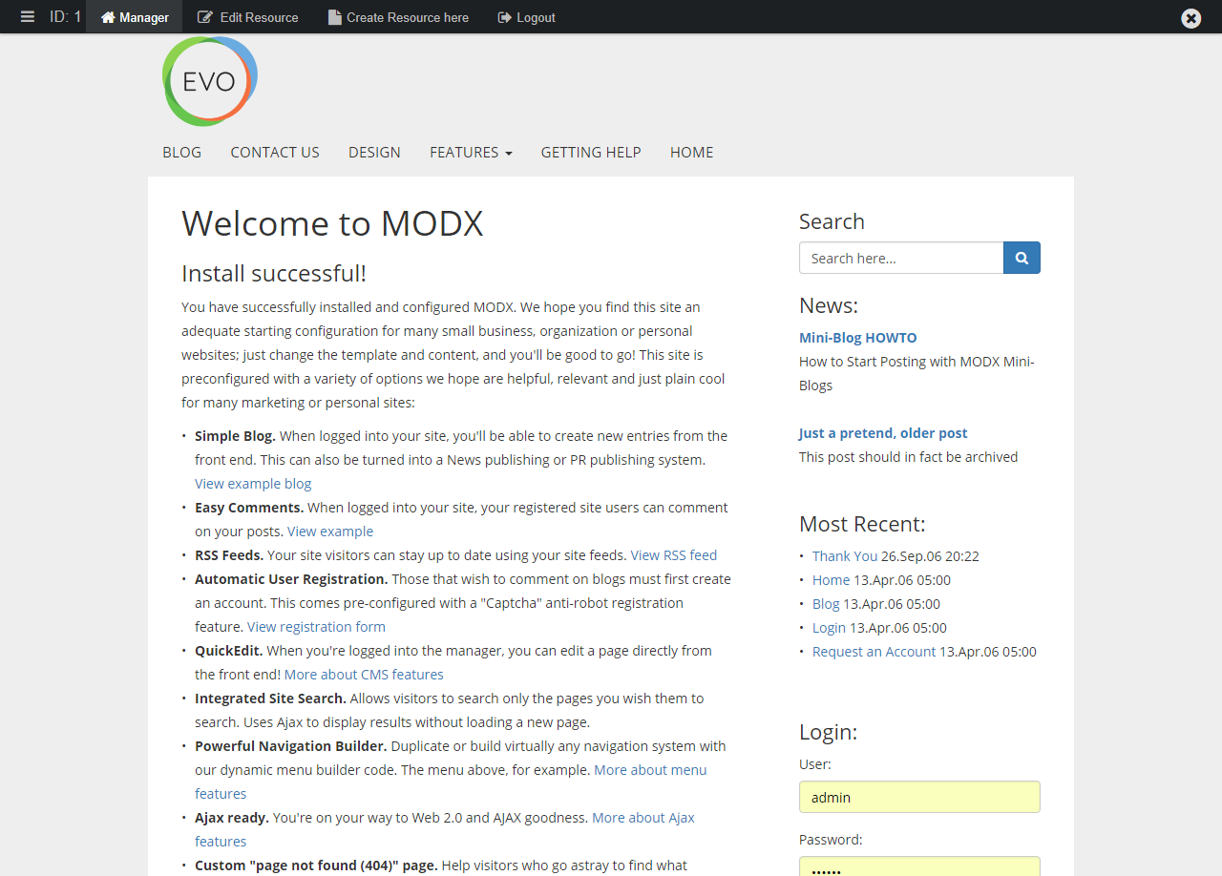Select GETTING HELP in the navigation
The height and width of the screenshot is (876, 1222).
pyautogui.click(x=590, y=152)
